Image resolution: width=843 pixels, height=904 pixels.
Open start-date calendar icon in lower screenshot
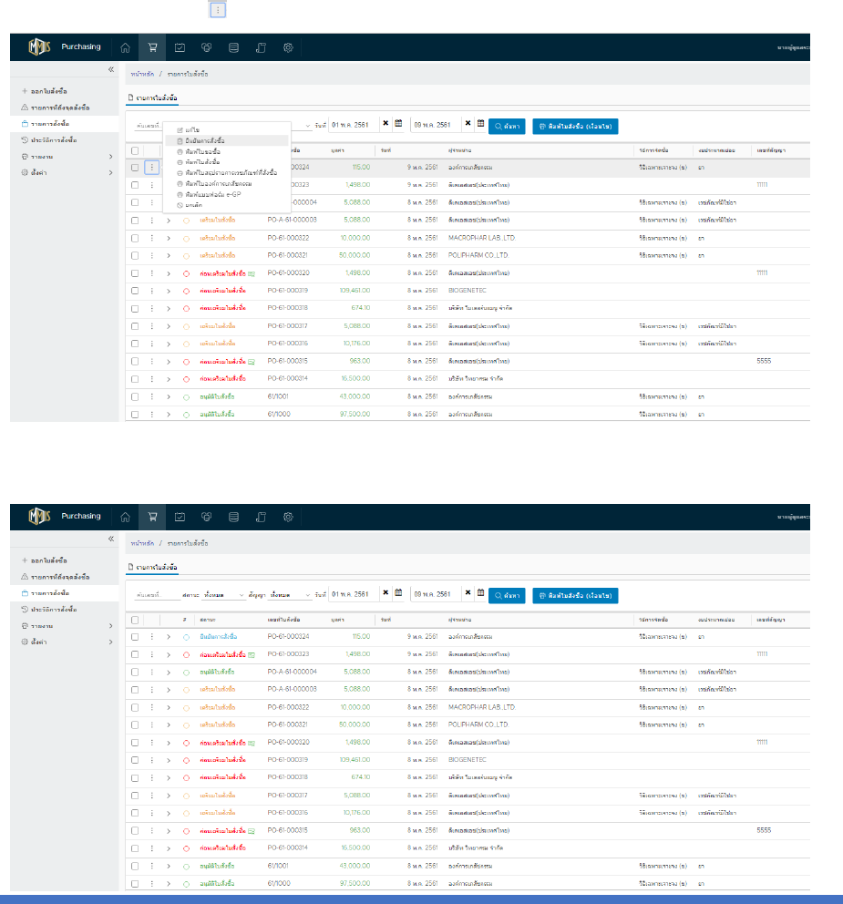pos(398,592)
